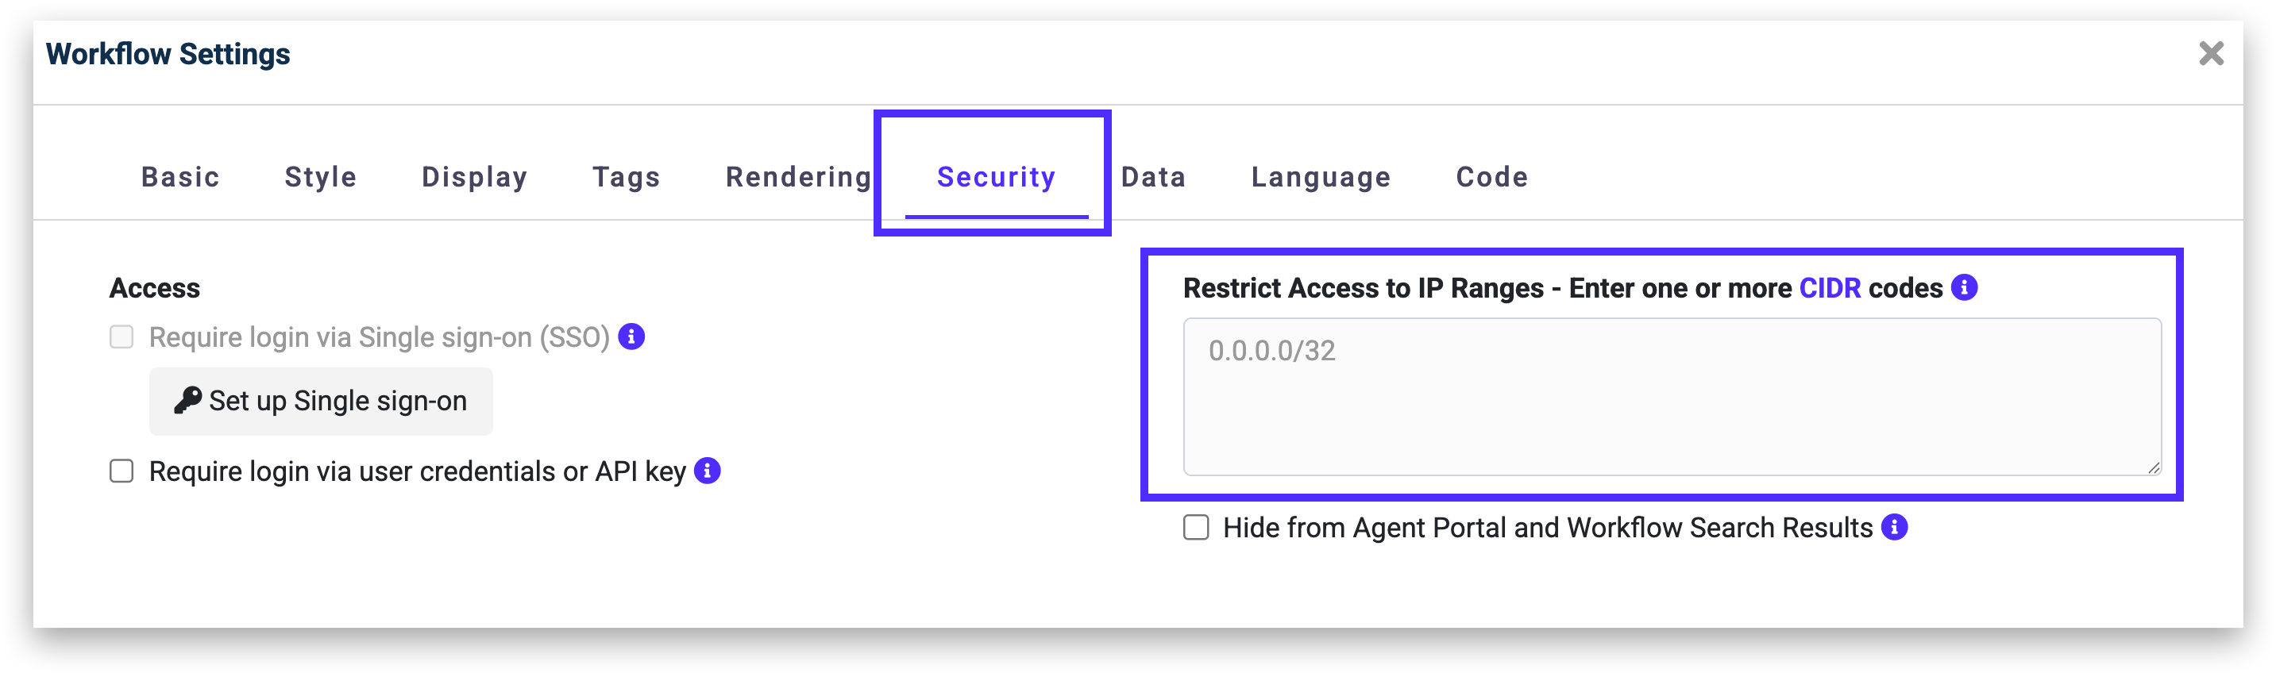Check Hide from Agent Portal and Search Results
Screen dimensions: 2276x673
click(1195, 527)
